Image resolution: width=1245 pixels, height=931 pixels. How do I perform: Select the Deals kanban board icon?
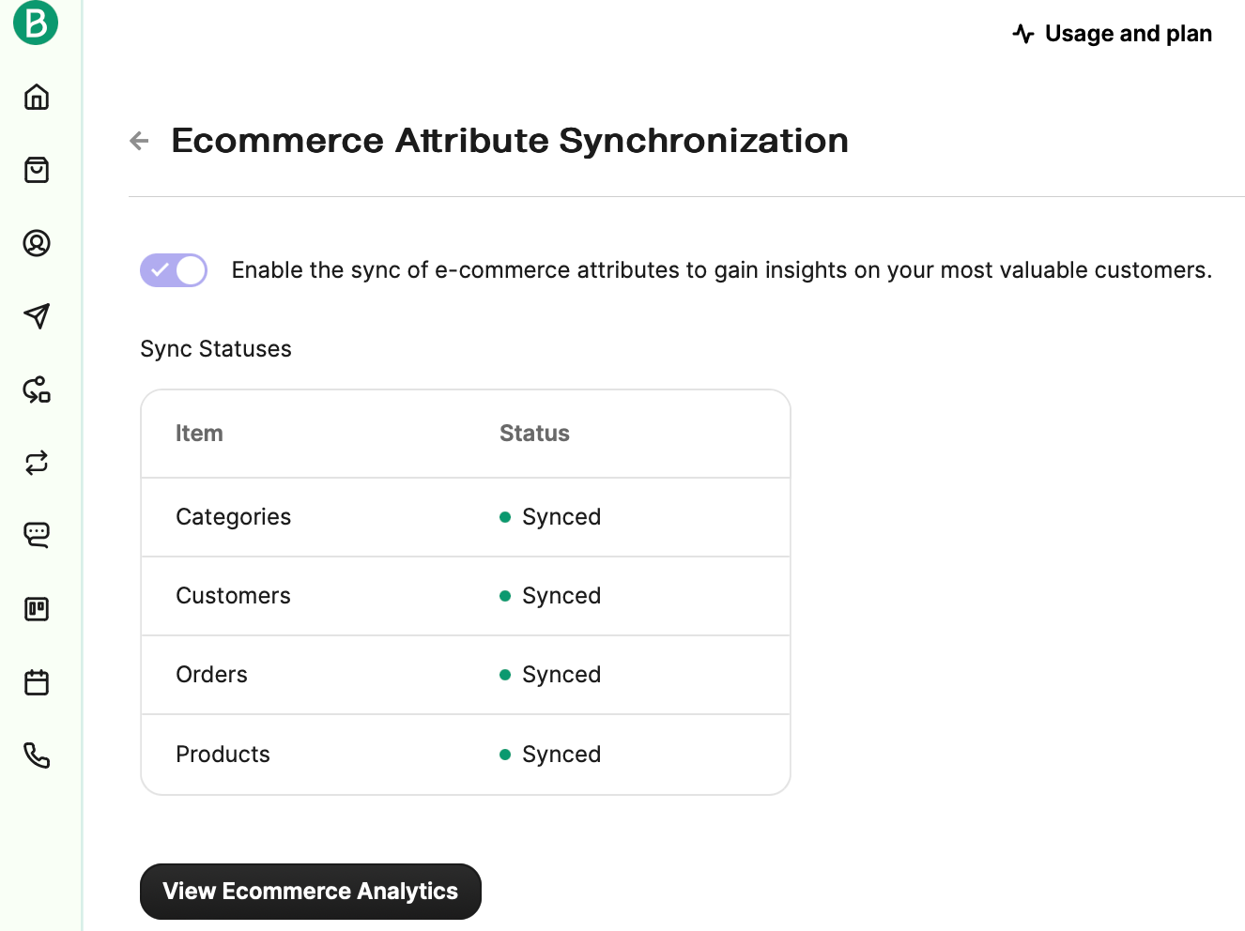point(36,608)
